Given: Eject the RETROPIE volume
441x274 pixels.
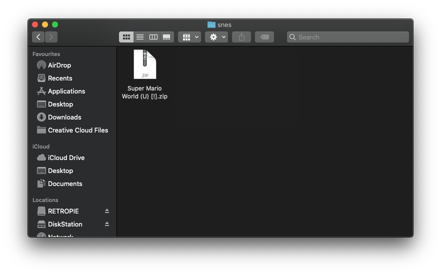Looking at the screenshot, I should [x=107, y=211].
